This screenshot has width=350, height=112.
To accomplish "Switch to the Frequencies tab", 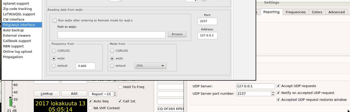I will 296,12.
